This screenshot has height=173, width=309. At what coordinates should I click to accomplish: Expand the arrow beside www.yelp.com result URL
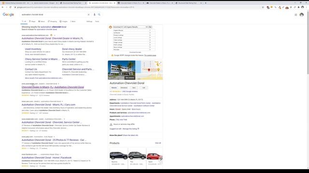[54, 136]
